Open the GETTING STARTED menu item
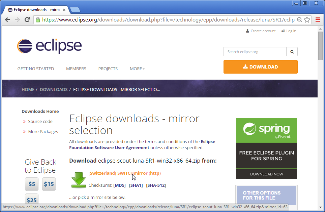This screenshot has width=325, height=212. (x=36, y=69)
